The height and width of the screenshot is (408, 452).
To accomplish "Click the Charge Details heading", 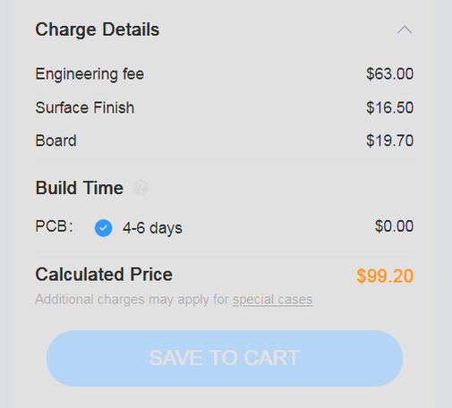I will click(x=98, y=30).
